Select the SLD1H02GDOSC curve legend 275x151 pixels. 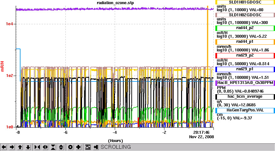(245, 15)
